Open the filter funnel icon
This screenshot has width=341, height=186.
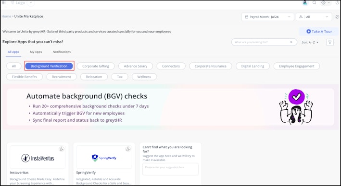tap(330, 42)
